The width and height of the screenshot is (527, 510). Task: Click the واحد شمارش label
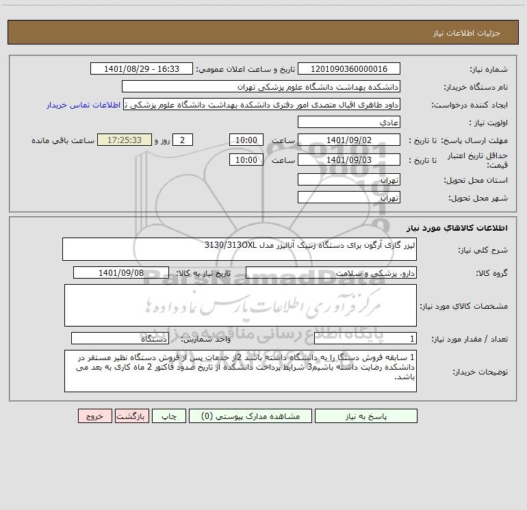[x=206, y=340]
